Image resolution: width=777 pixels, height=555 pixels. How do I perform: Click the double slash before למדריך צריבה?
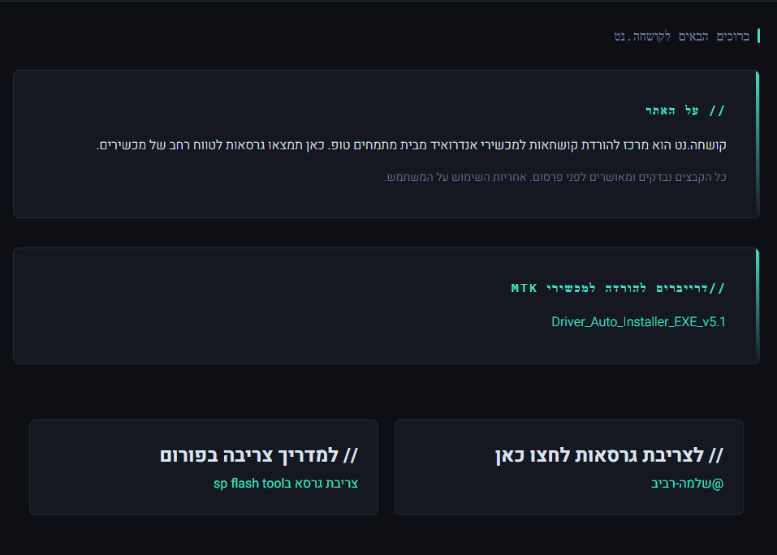click(350, 455)
